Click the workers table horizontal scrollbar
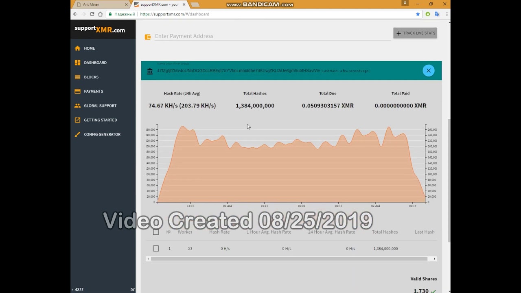 pos(289,259)
